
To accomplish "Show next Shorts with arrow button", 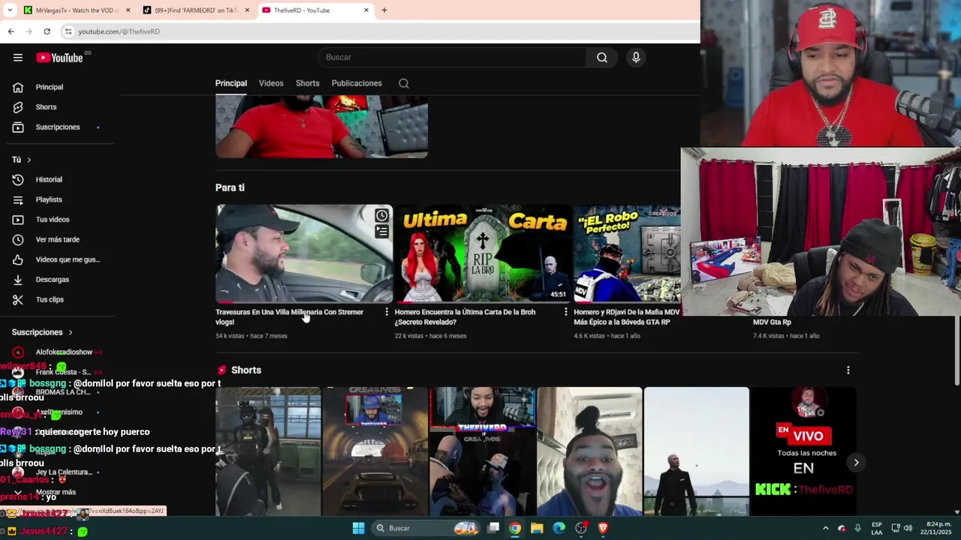I will (856, 463).
